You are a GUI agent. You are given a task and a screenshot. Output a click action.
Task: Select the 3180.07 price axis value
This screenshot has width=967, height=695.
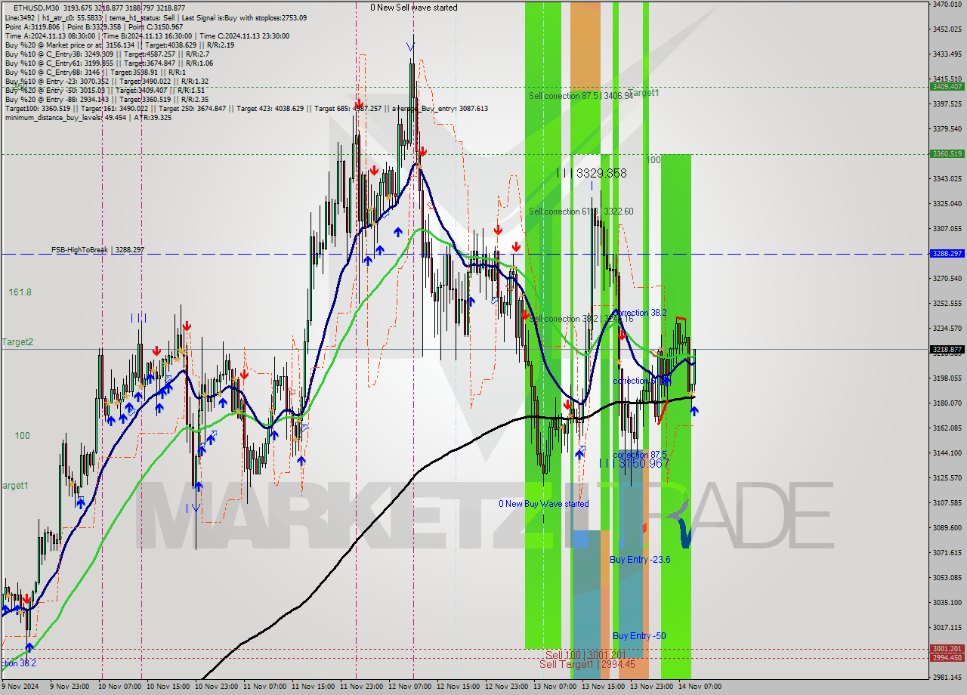pyautogui.click(x=947, y=403)
